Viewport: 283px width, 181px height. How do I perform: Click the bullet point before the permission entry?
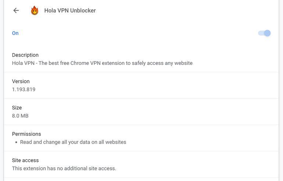click(16, 142)
